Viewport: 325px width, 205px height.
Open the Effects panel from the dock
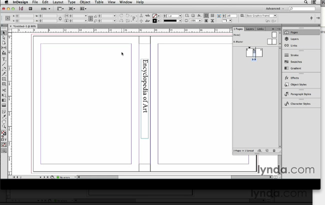click(301, 78)
